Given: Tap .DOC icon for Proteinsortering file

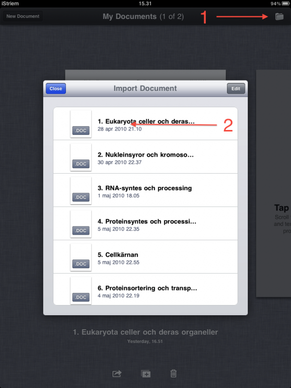Looking at the screenshot, I should tap(81, 291).
